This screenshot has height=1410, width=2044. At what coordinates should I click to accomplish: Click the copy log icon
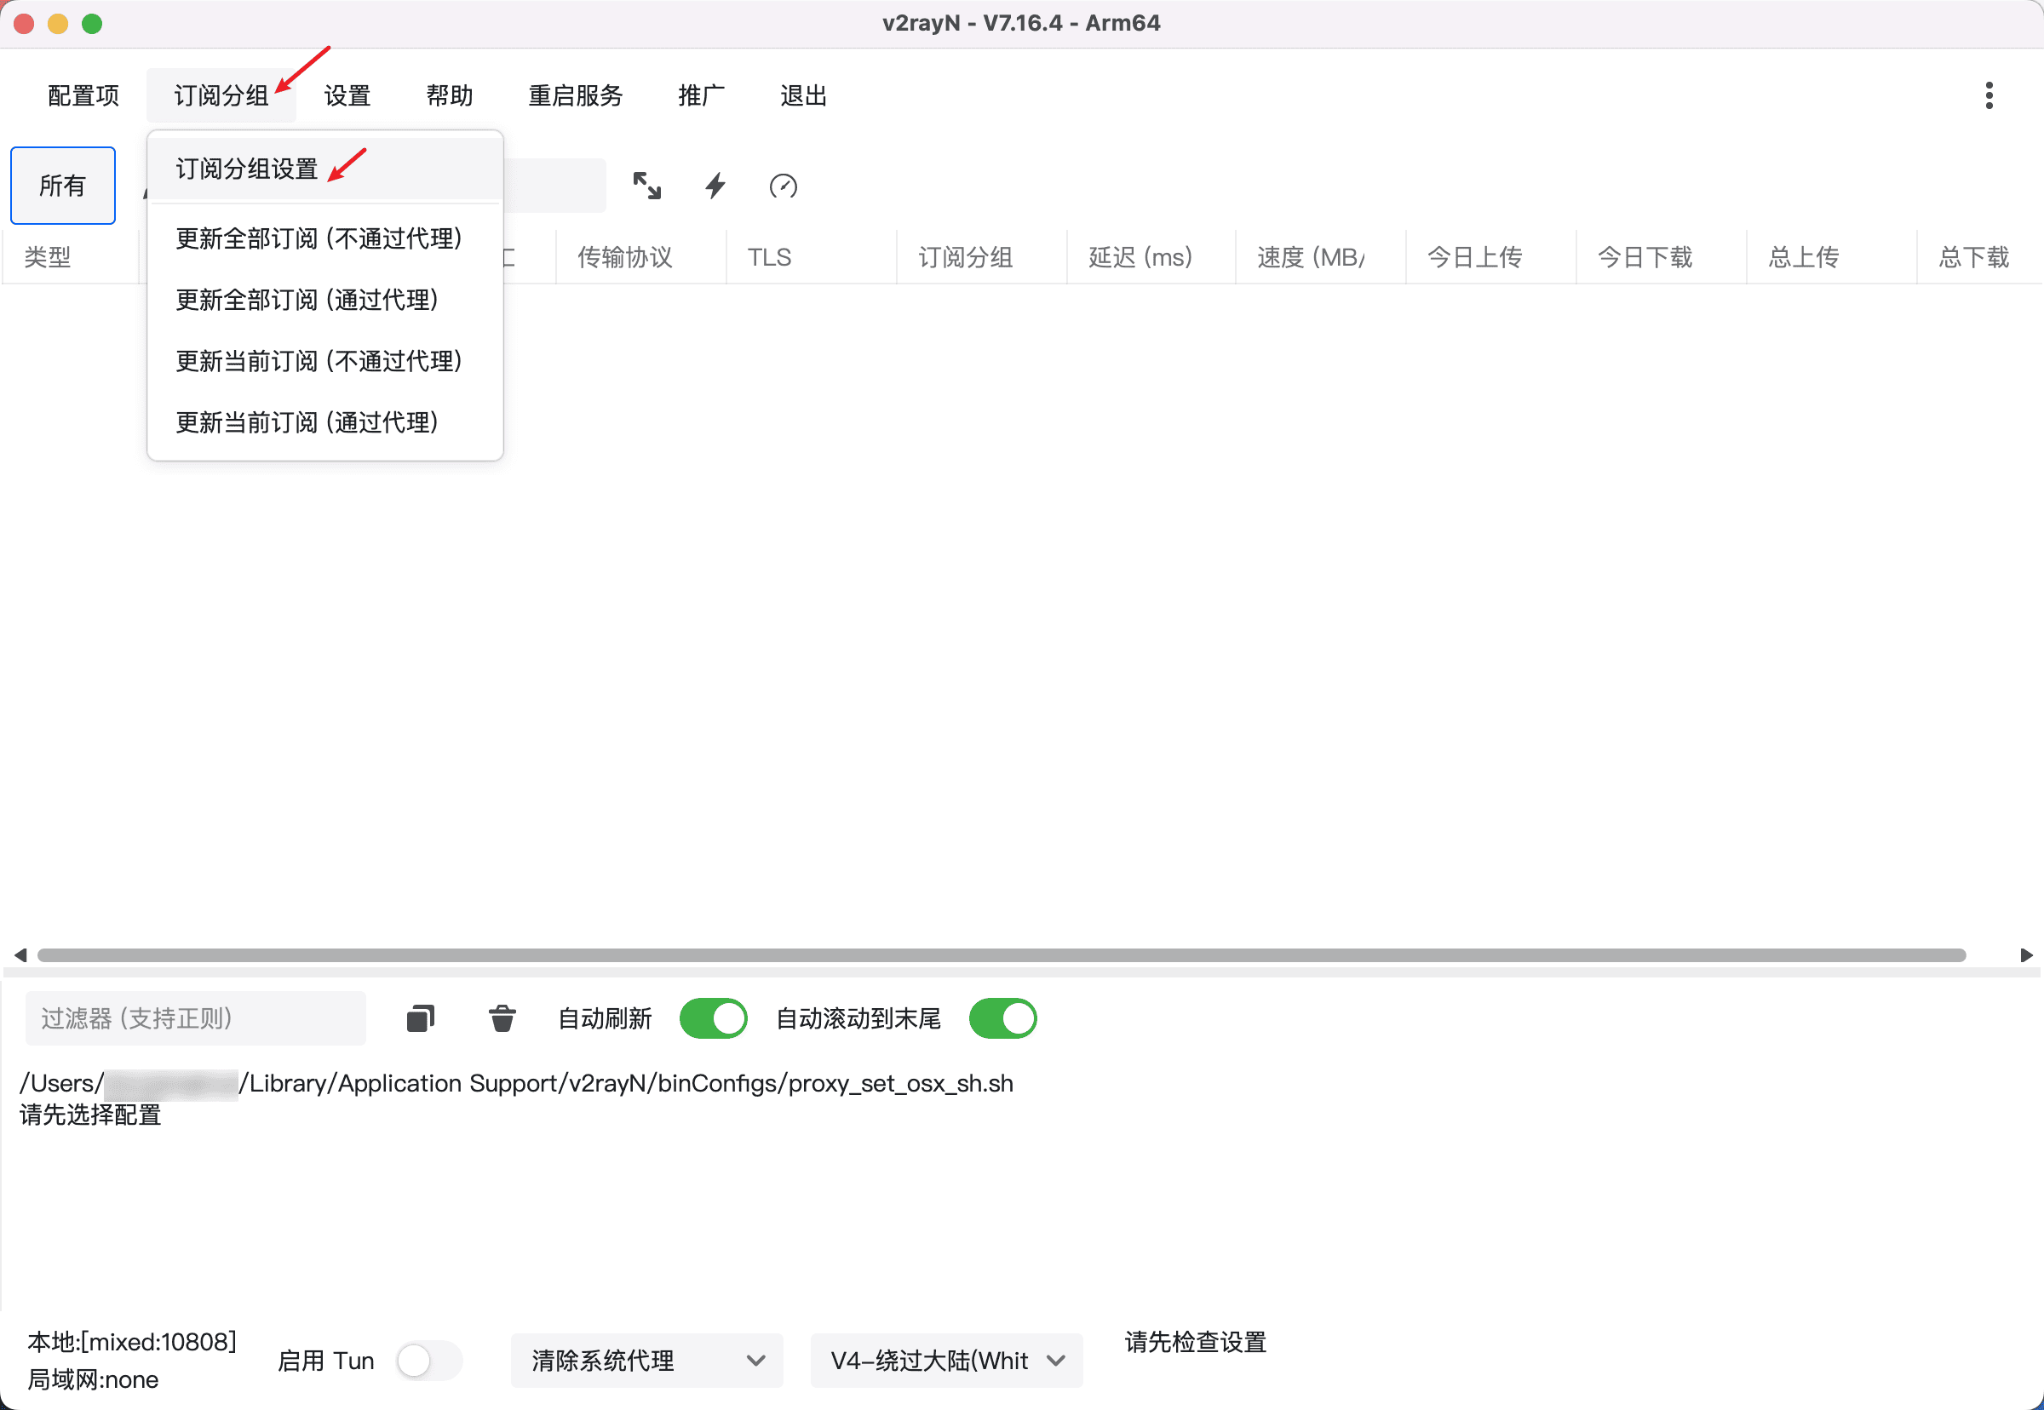coord(421,1018)
